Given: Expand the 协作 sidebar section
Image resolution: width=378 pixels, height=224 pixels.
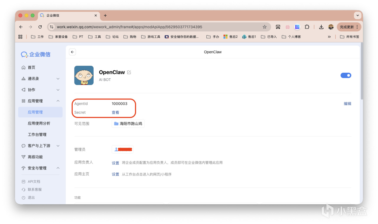Looking at the screenshot, I should click(x=58, y=90).
